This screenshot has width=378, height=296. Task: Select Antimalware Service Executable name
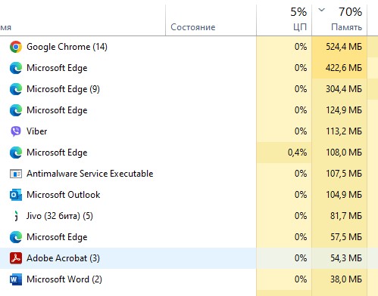click(x=90, y=174)
